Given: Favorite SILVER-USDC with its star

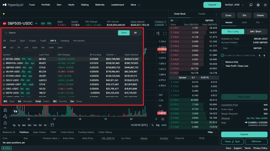Looking at the screenshot, I should 4,72.
